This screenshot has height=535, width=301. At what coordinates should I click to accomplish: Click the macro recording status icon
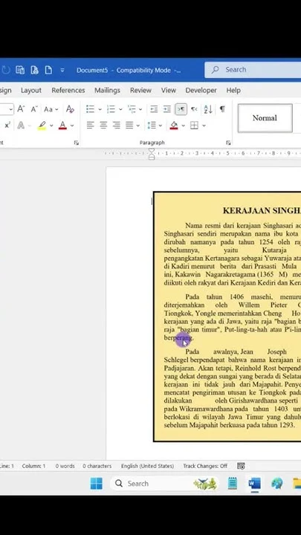241,466
